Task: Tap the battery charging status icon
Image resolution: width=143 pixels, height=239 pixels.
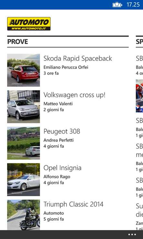Action: pyautogui.click(x=117, y=5)
